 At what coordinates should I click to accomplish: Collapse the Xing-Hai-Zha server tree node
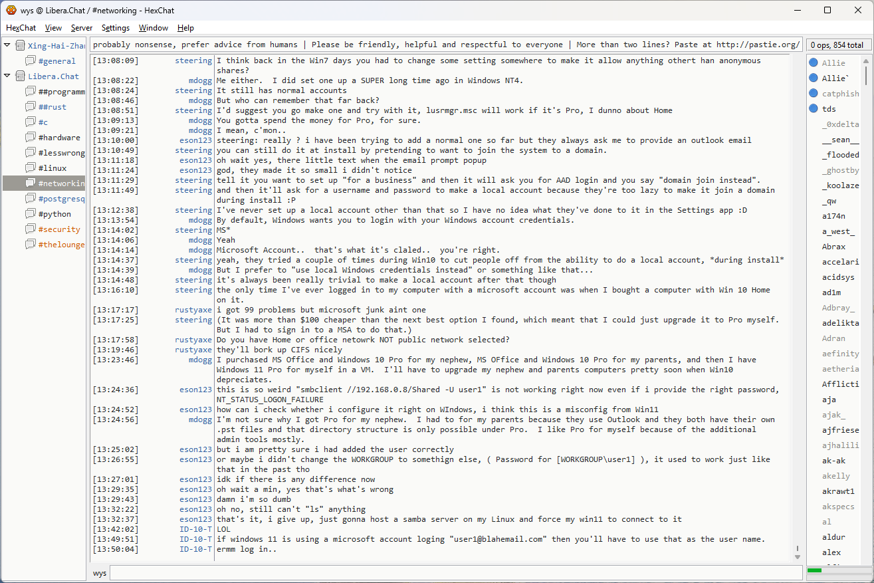[7, 46]
